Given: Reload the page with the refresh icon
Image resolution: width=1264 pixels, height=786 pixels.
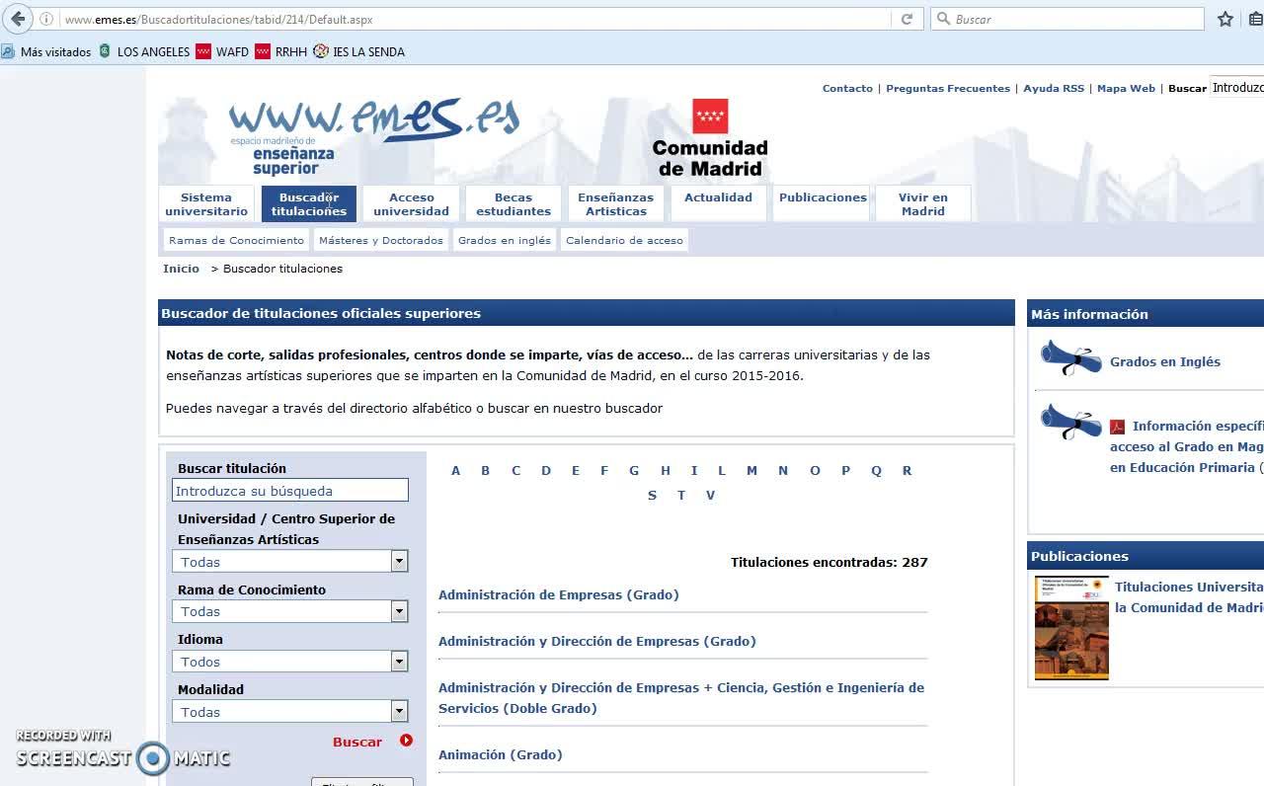Looking at the screenshot, I should point(907,19).
